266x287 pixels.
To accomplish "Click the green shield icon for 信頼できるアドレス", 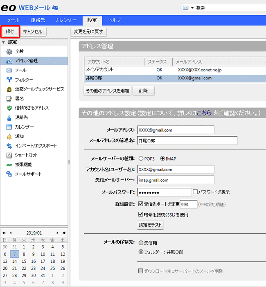I will pyautogui.click(x=9, y=108).
